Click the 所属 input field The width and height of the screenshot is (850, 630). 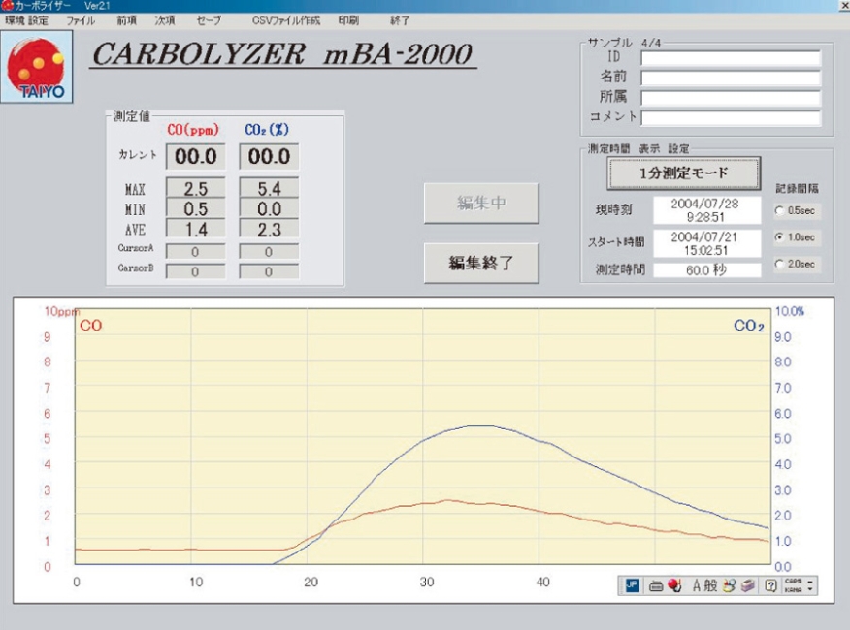731,98
